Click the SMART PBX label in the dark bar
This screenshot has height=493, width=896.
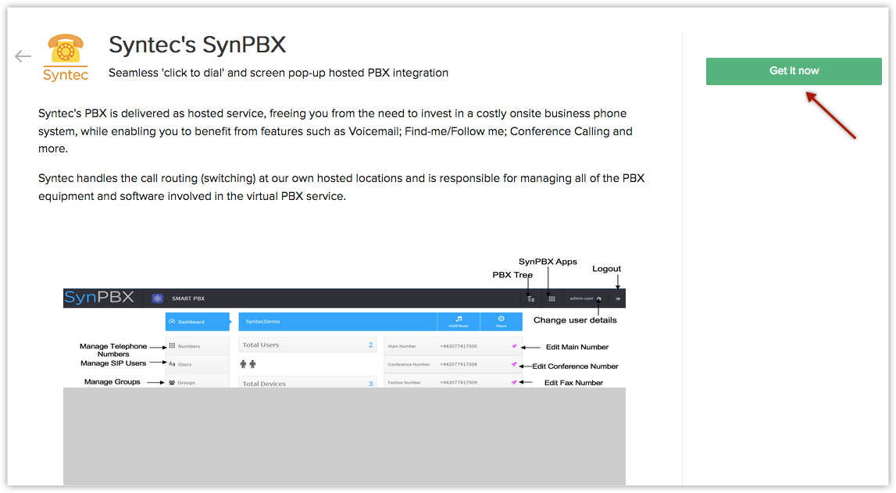[188, 298]
